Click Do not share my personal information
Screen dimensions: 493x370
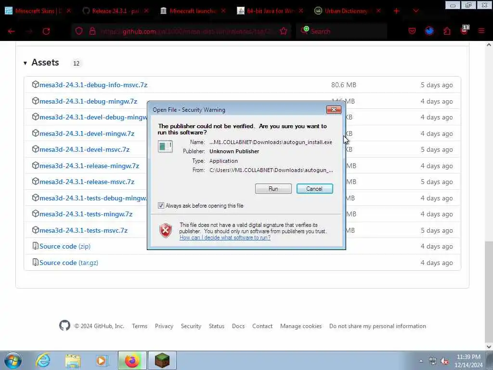click(x=377, y=326)
